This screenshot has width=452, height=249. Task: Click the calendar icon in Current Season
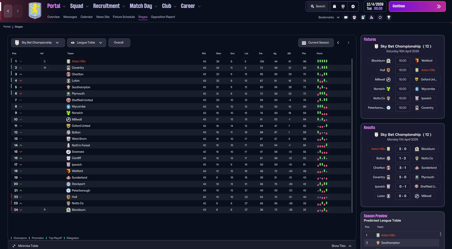[304, 43]
